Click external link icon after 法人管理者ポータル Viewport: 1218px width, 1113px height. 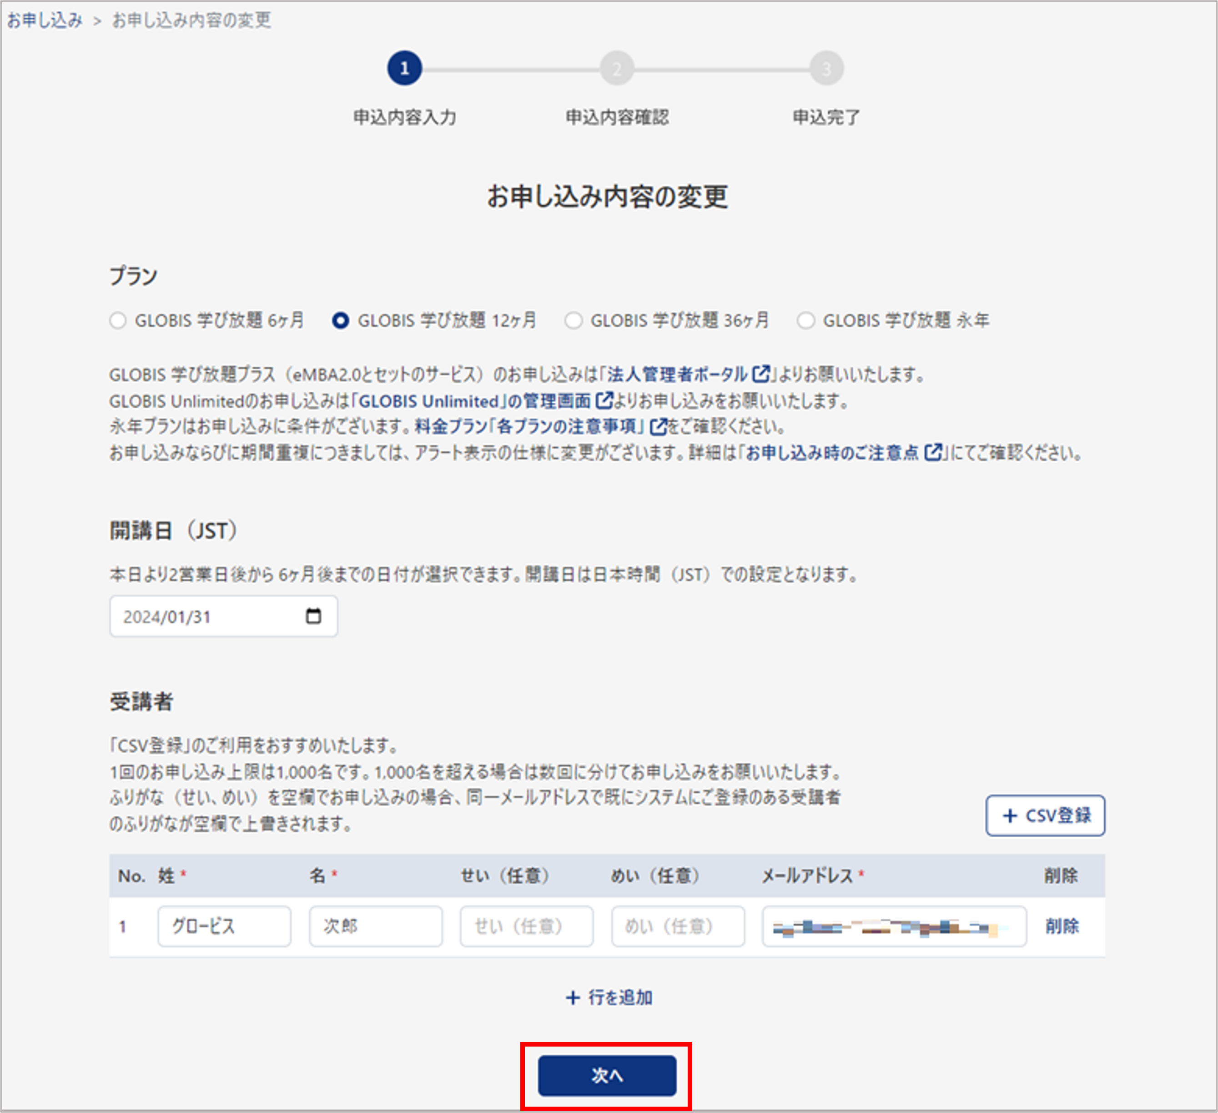pyautogui.click(x=760, y=374)
